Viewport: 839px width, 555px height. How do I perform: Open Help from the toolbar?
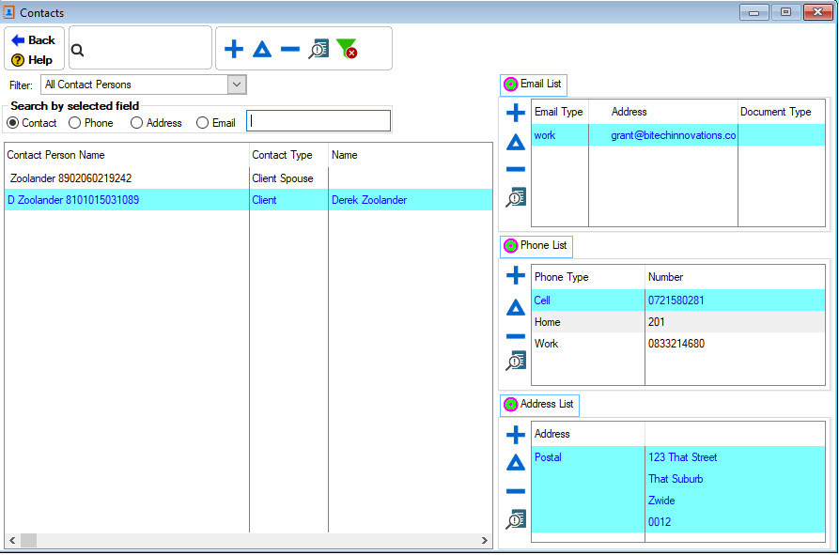(x=32, y=60)
